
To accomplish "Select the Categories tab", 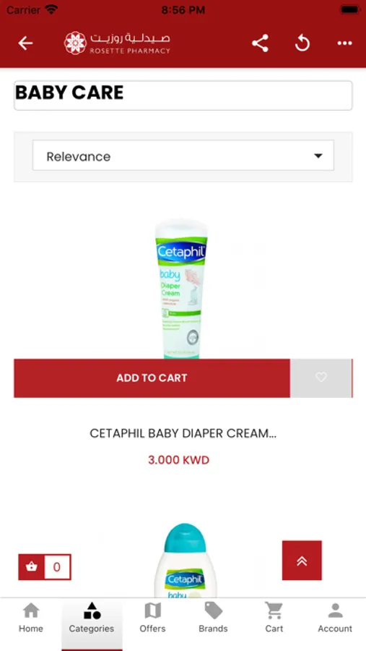I will tap(92, 618).
